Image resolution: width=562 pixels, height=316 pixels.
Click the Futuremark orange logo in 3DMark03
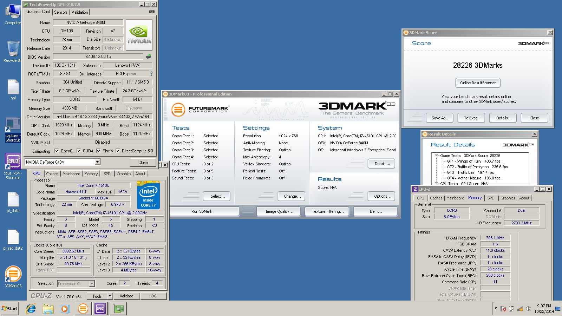tap(178, 110)
